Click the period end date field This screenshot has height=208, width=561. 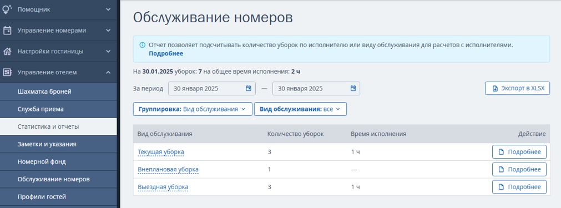[x=316, y=89]
